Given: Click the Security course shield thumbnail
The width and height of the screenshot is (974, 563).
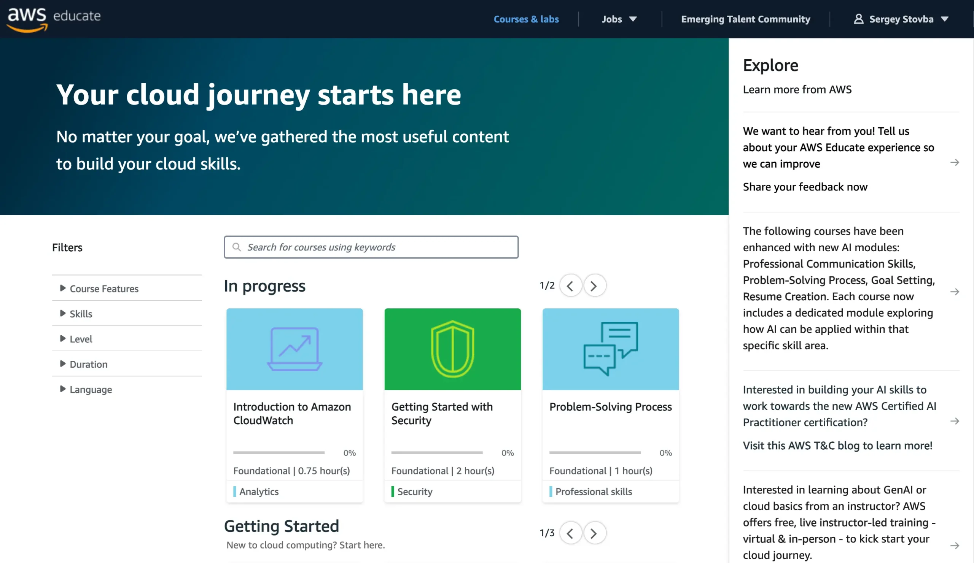Looking at the screenshot, I should [x=453, y=349].
